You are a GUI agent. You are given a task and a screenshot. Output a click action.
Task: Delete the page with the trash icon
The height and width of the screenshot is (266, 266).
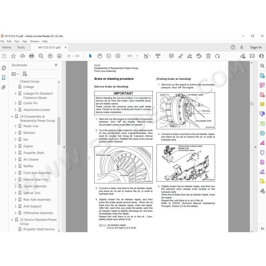pyautogui.click(x=208, y=56)
